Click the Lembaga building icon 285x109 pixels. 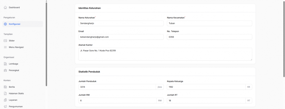point(5,64)
